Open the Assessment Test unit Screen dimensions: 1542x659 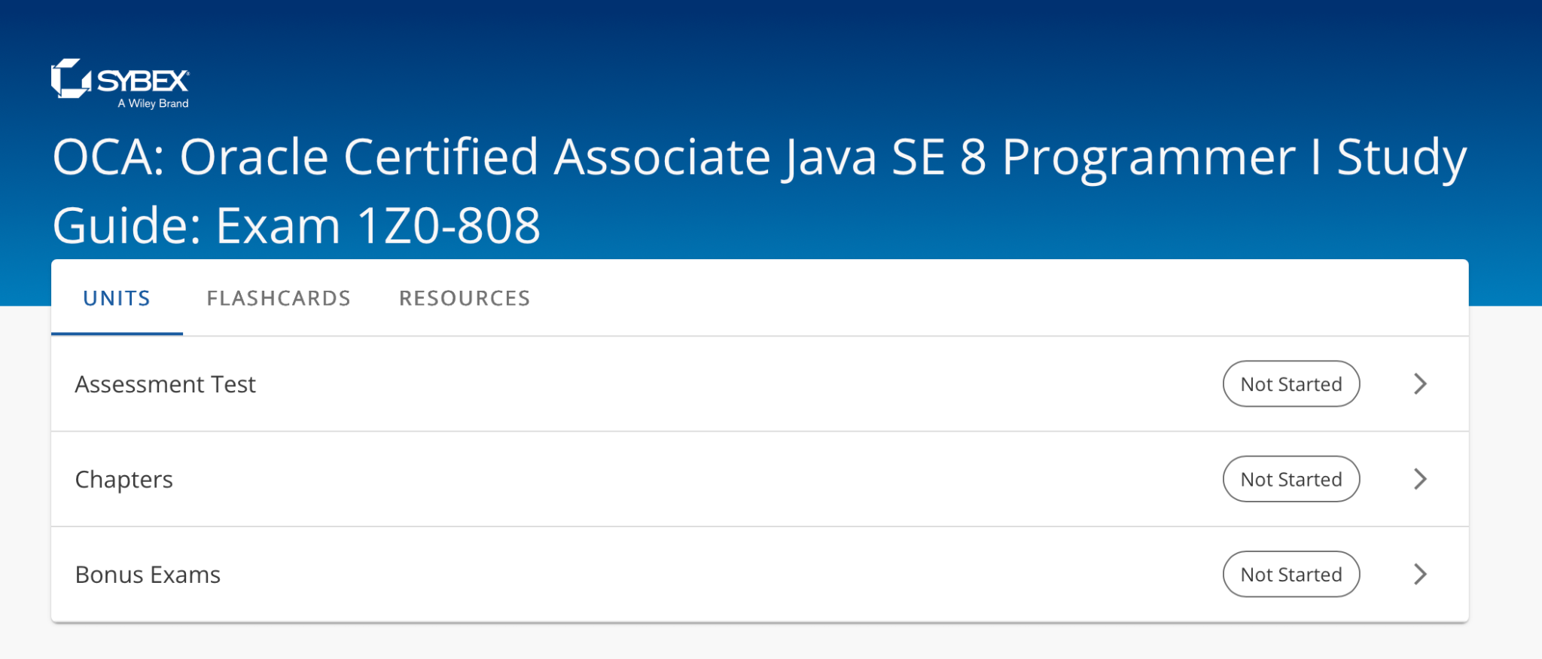[165, 384]
